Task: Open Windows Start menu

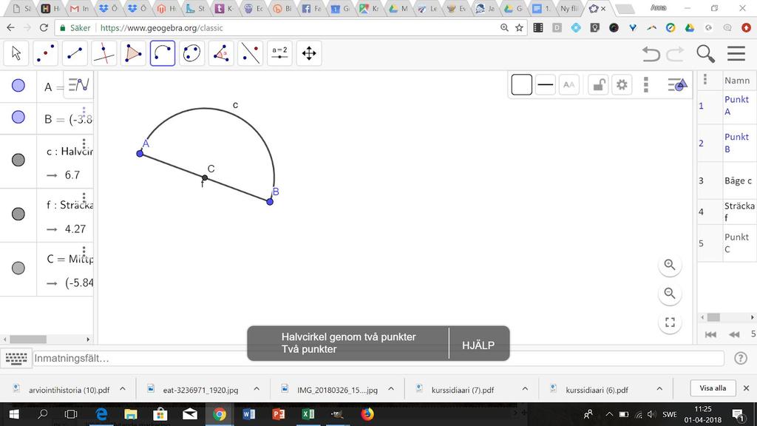Action: (x=13, y=414)
